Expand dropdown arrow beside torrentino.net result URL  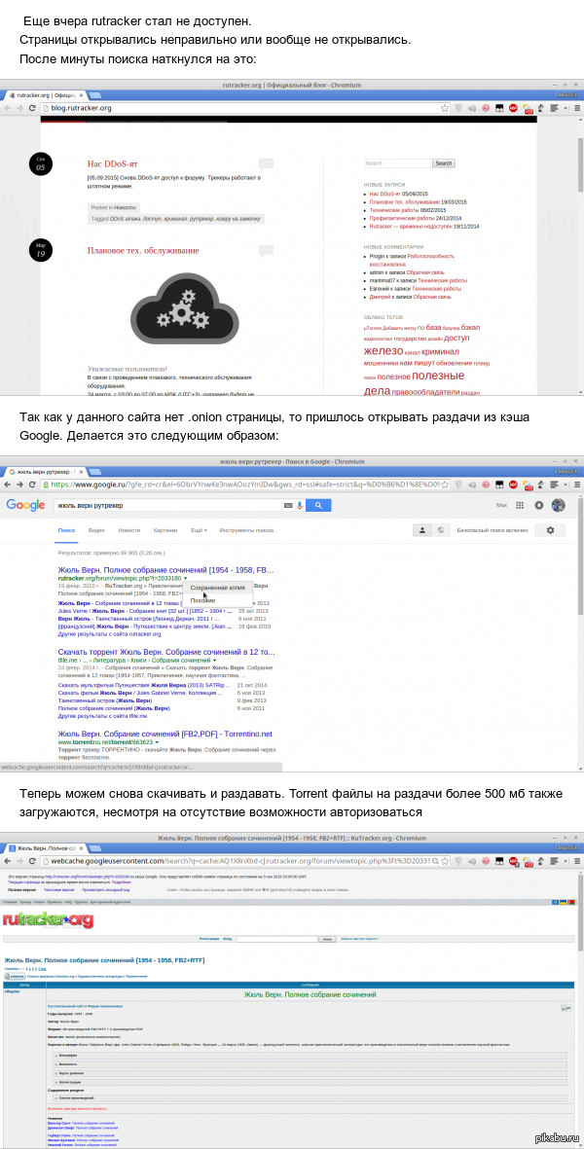click(x=157, y=742)
